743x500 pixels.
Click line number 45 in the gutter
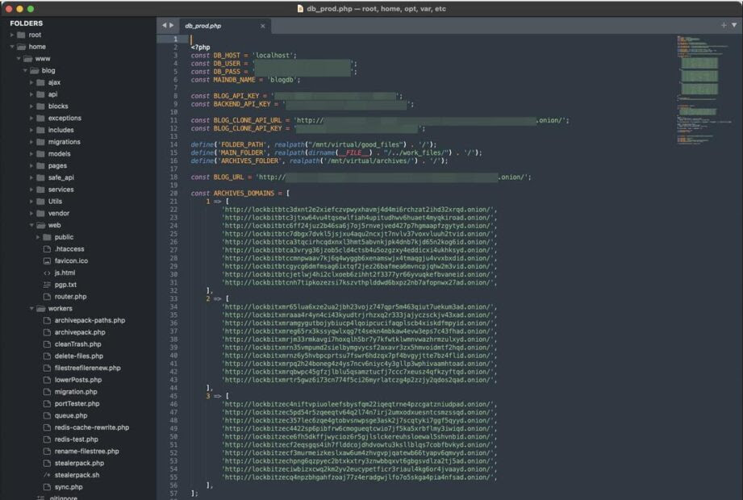point(173,396)
